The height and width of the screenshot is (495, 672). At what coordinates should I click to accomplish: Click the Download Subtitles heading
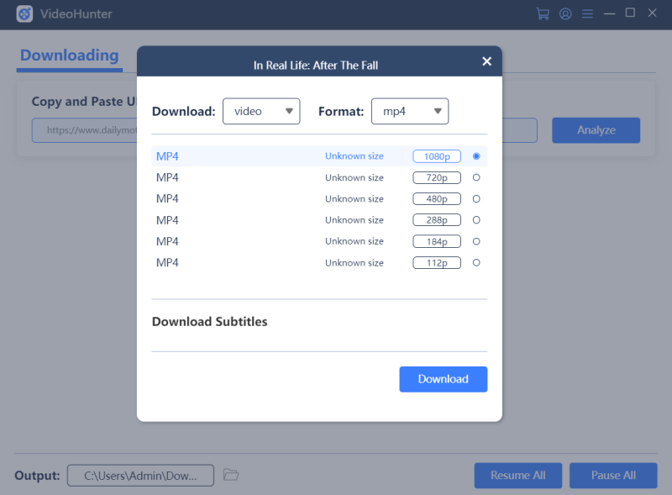coord(209,322)
